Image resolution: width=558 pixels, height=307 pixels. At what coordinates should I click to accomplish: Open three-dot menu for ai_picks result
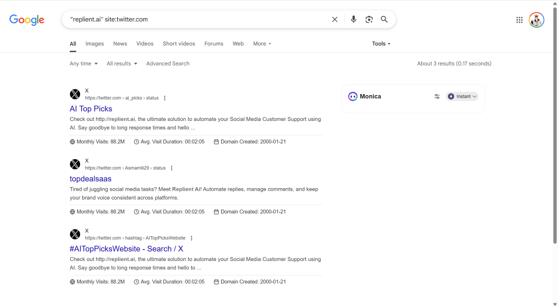coord(164,98)
